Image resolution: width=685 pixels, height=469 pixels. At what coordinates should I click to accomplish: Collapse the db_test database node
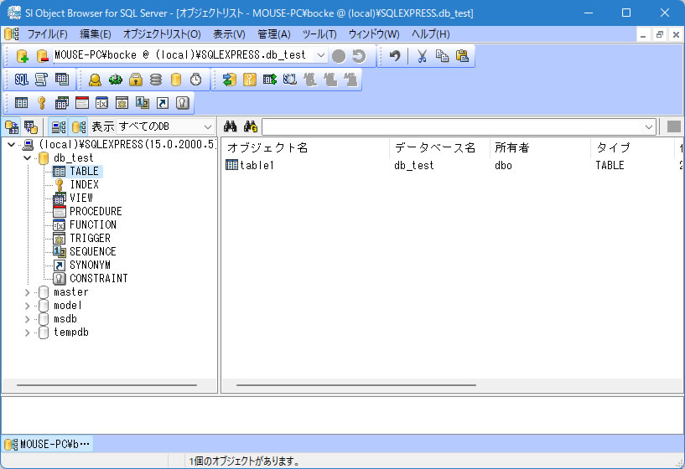pyautogui.click(x=27, y=157)
